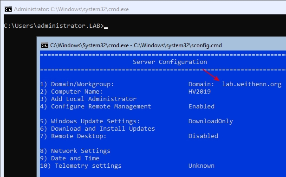This screenshot has height=177, width=286.
Task: Click the sconfig.cmd window title bar
Action: [x=161, y=45]
